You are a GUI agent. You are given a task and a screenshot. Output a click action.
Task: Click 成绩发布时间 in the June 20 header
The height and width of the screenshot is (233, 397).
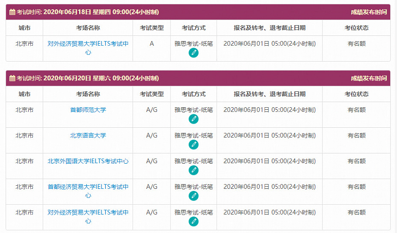tap(369, 78)
